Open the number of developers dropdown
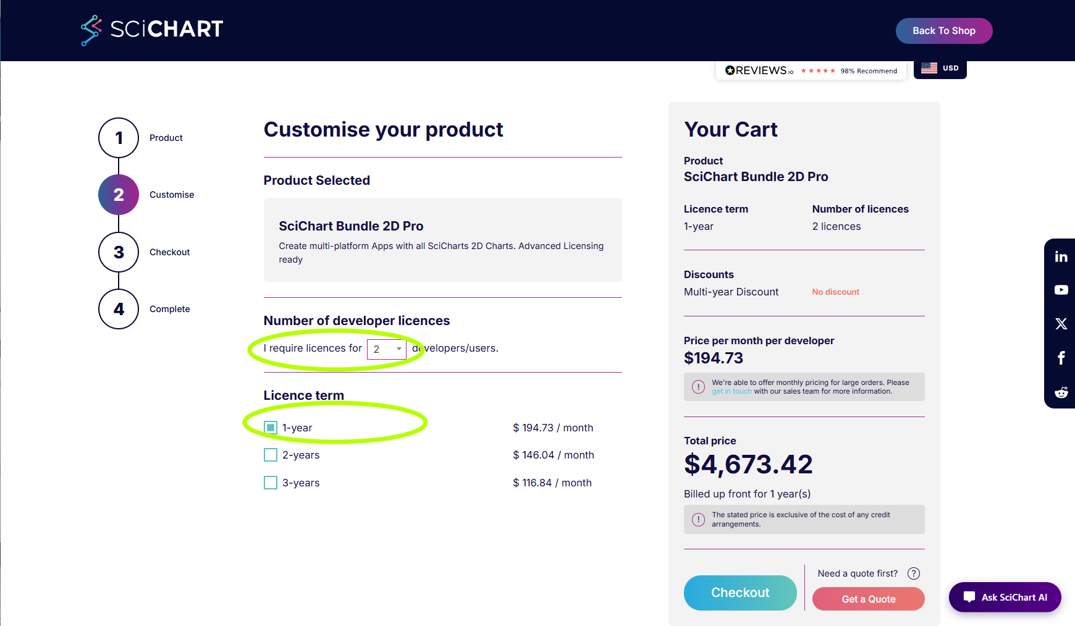The height and width of the screenshot is (626, 1075). (387, 349)
